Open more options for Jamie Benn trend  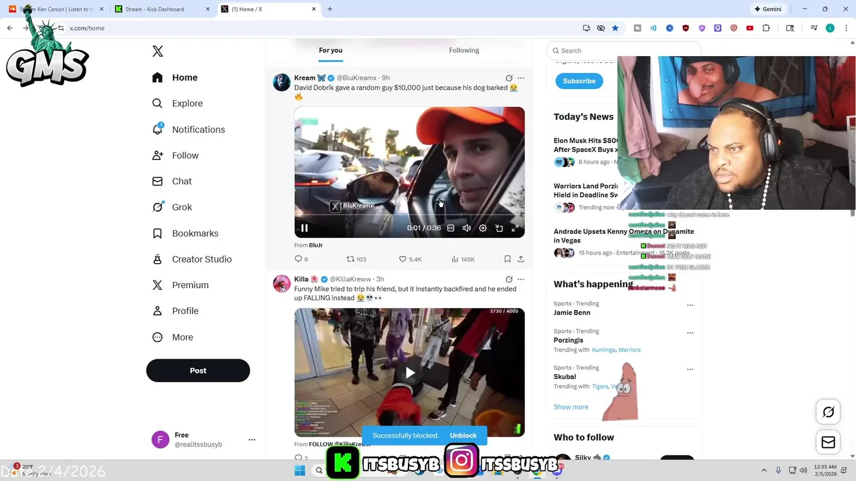point(690,305)
